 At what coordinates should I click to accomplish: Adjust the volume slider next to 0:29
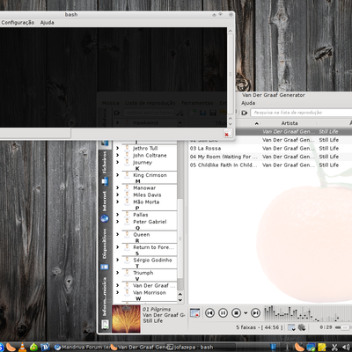pyautogui.click(x=343, y=327)
